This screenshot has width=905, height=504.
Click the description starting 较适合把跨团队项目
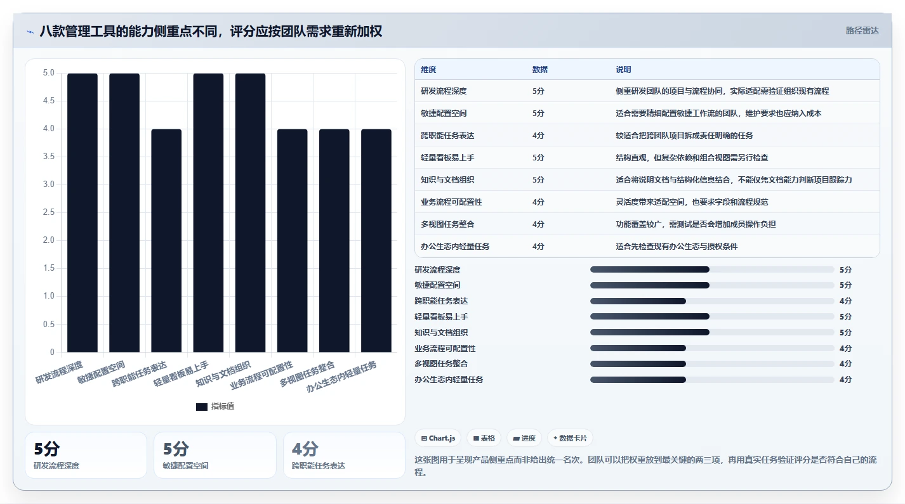click(x=684, y=136)
